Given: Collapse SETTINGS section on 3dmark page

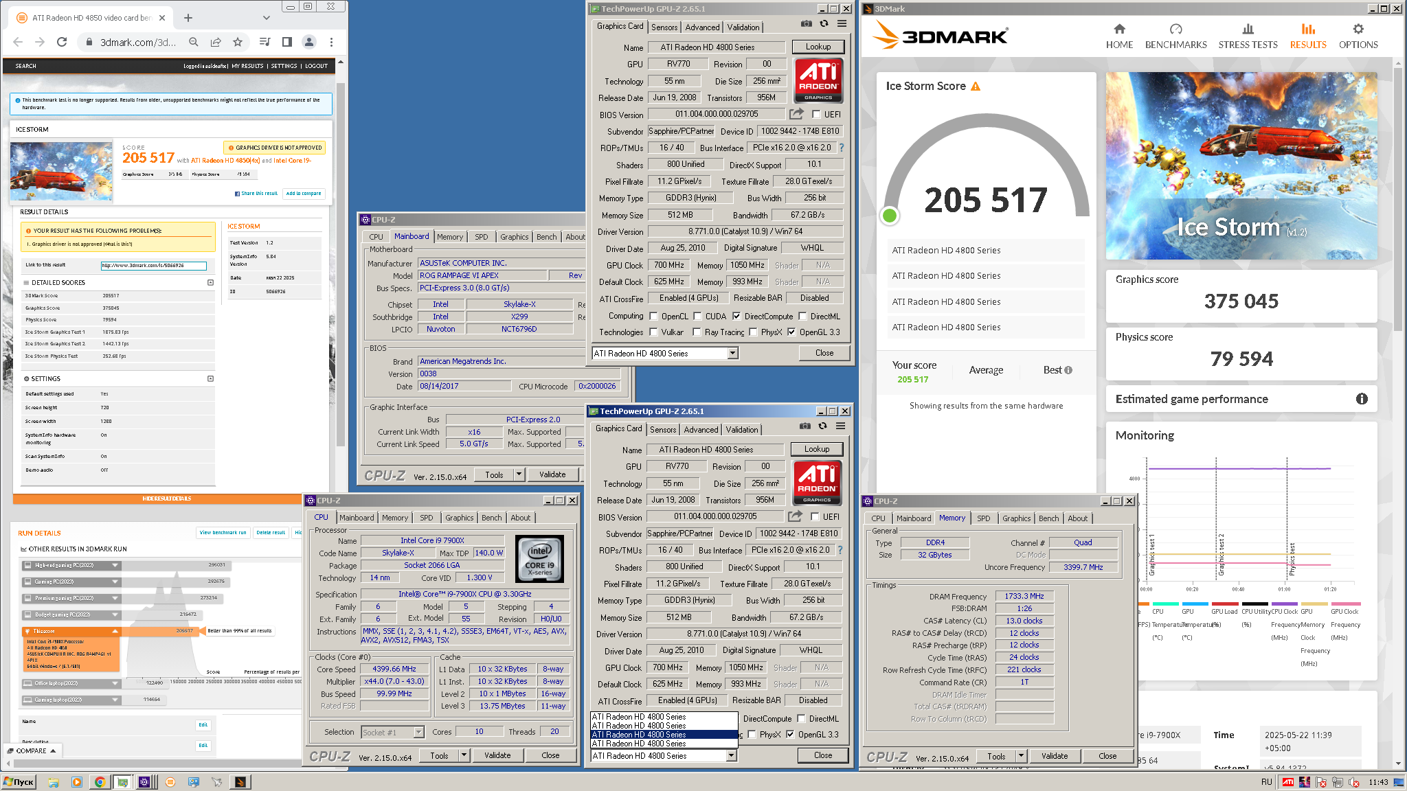Looking at the screenshot, I should 210,378.
